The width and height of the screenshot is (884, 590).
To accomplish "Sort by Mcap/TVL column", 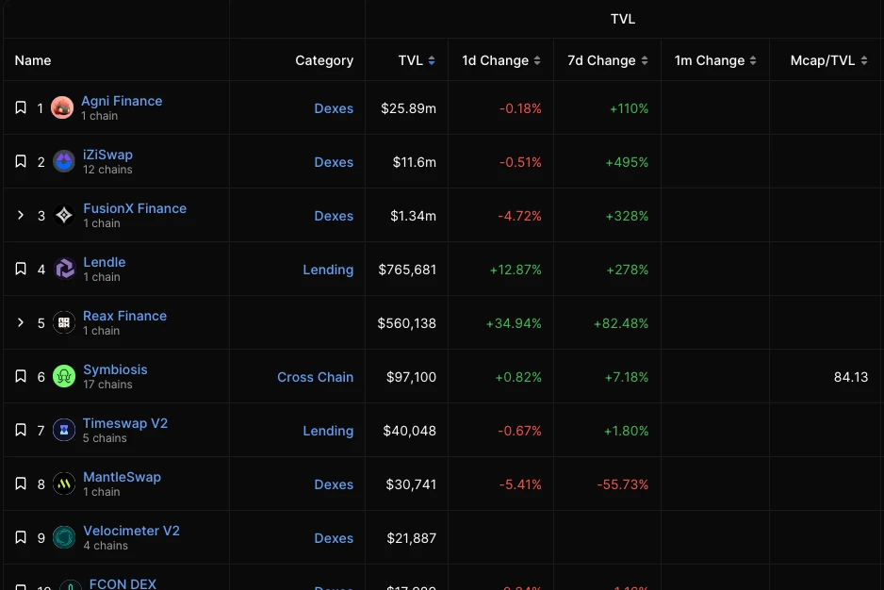I will coord(829,60).
